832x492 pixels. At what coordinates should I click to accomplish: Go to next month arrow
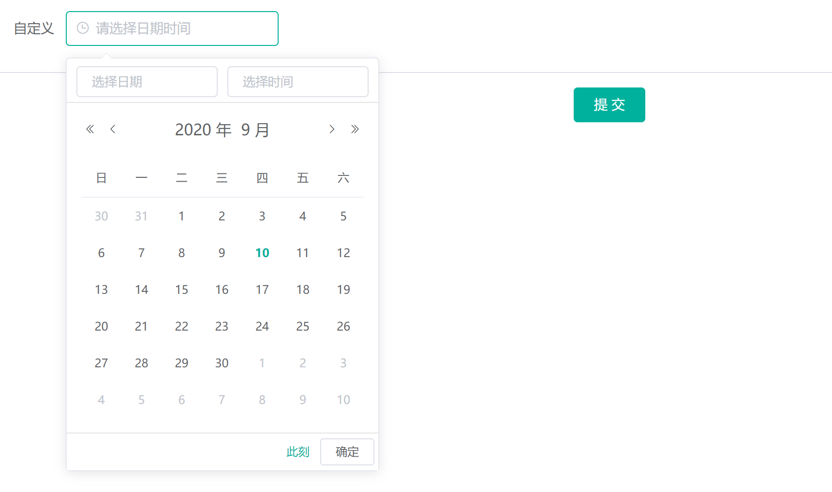point(332,129)
